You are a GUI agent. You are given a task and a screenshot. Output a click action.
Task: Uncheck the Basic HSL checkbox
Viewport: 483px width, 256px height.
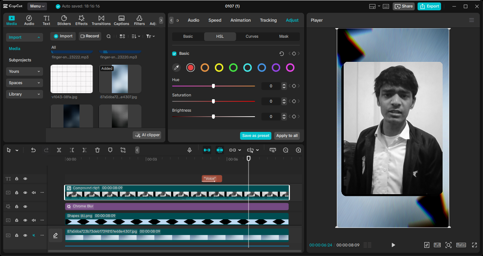click(174, 54)
